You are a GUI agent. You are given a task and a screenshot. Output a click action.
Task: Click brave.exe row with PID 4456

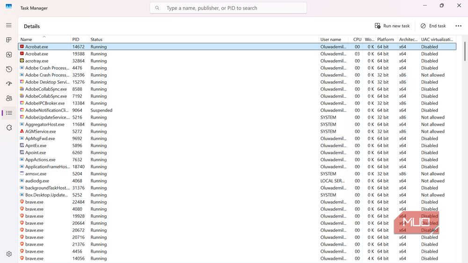point(237,251)
